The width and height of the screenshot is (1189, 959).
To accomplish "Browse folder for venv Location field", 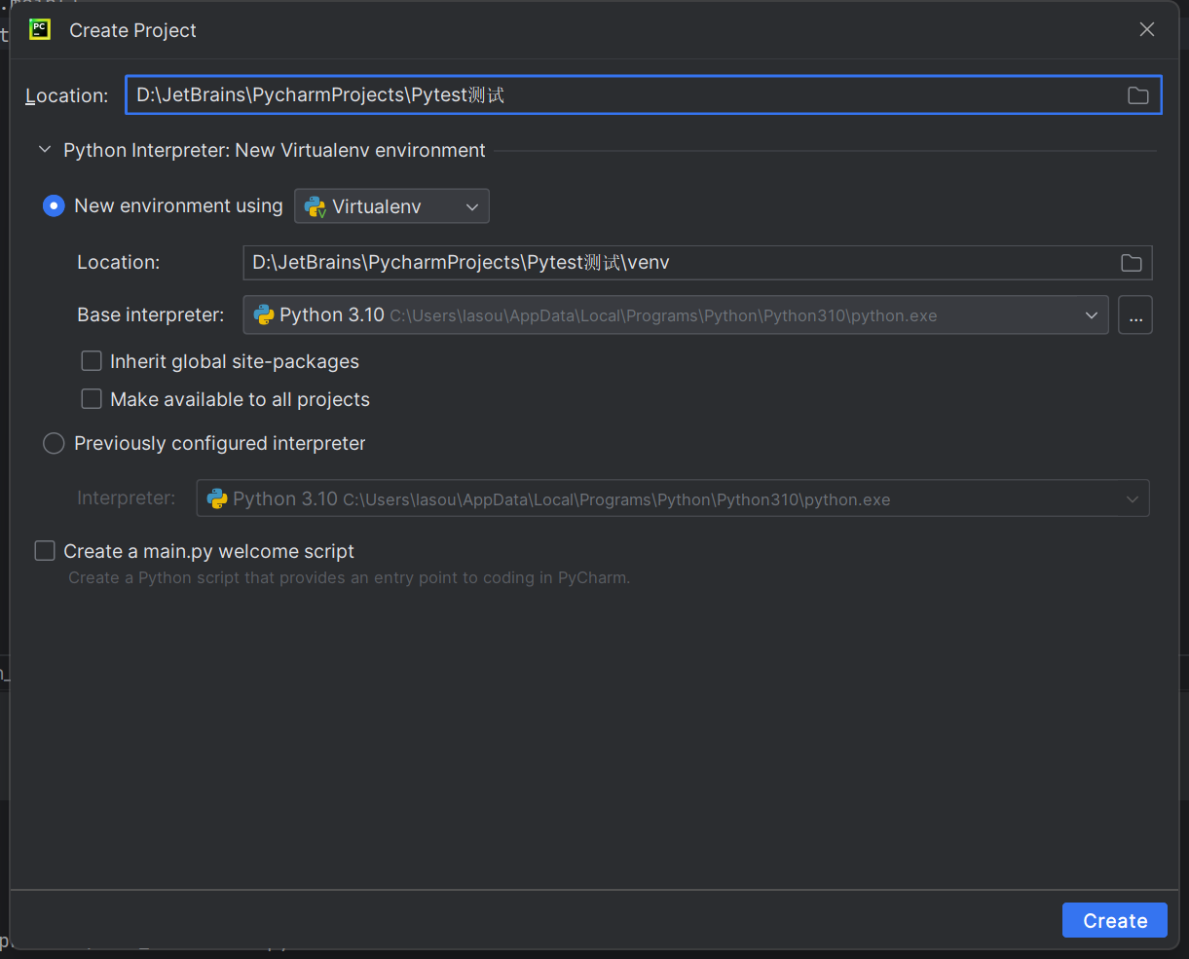I will click(x=1131, y=263).
